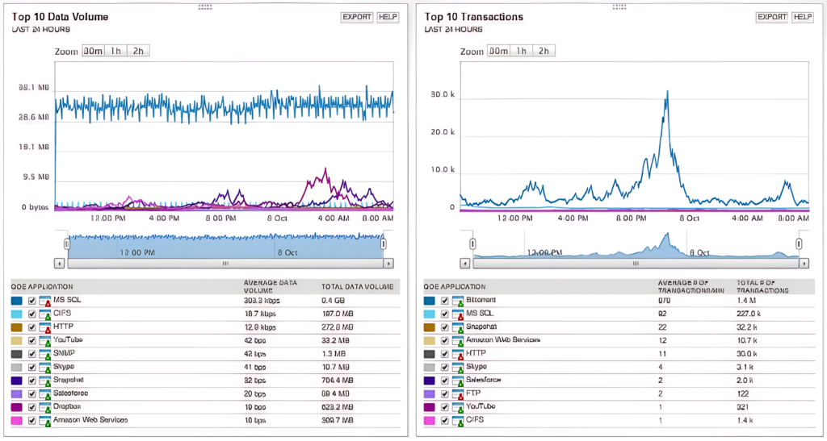The height and width of the screenshot is (441, 827).
Task: Click the left scroll arrow under Transactions chart
Action: pos(464,263)
